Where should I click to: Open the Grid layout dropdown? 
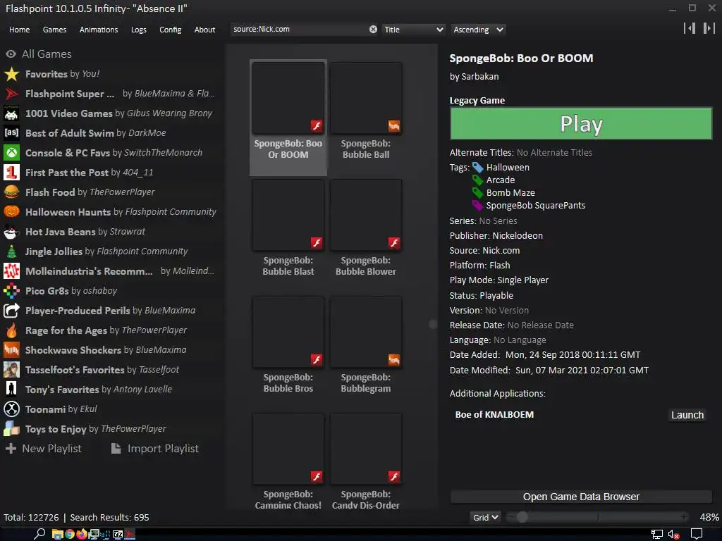pos(485,518)
